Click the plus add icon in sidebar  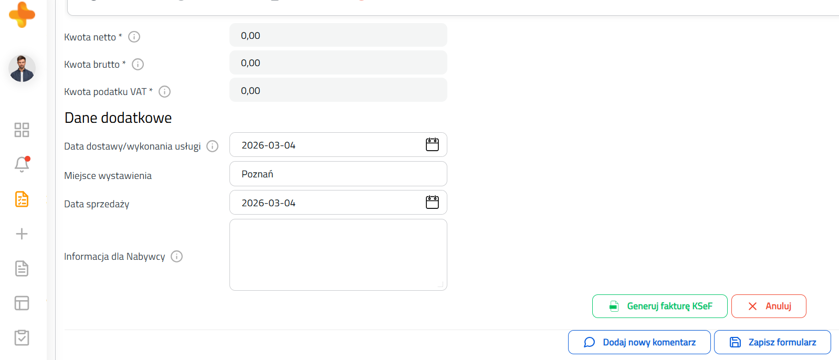pos(22,234)
